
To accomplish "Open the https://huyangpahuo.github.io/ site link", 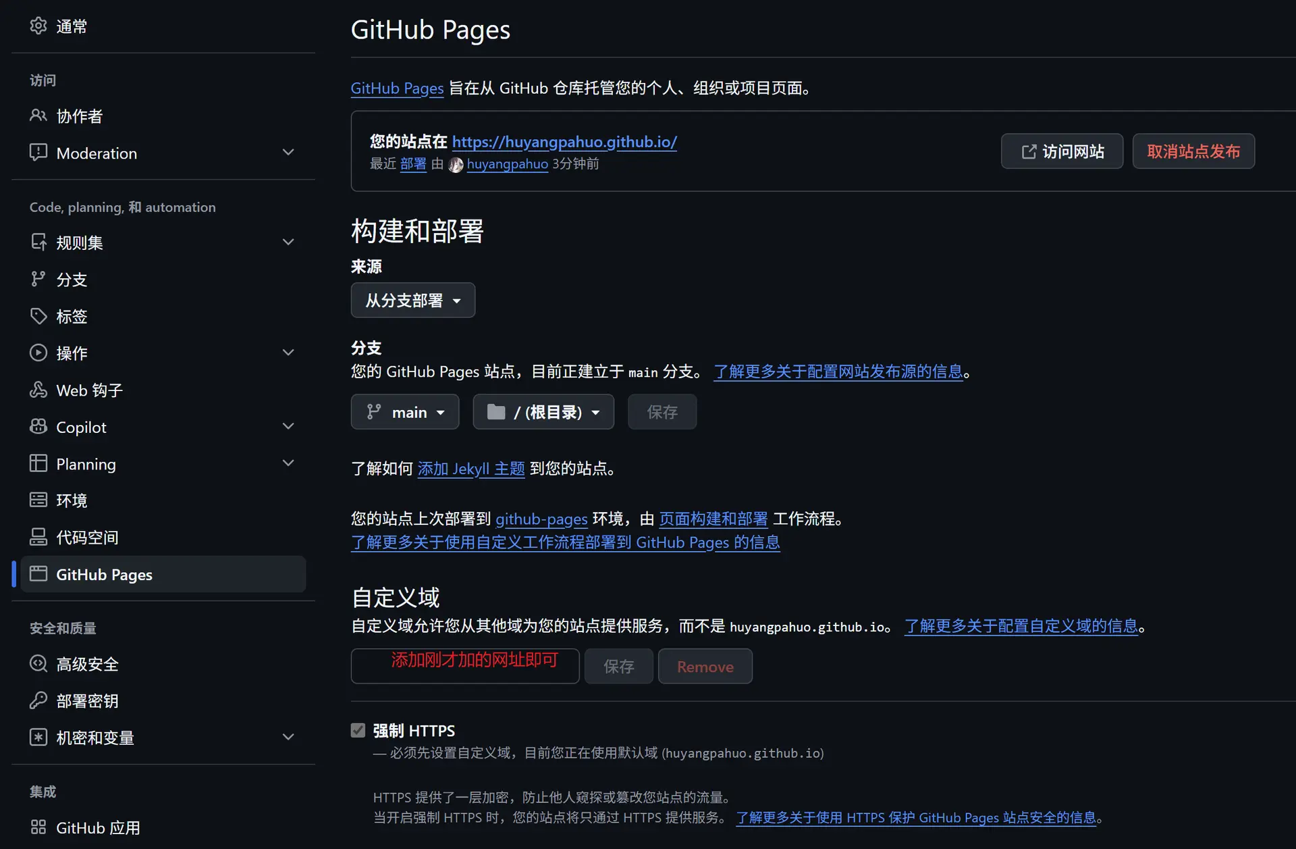I will (x=564, y=142).
